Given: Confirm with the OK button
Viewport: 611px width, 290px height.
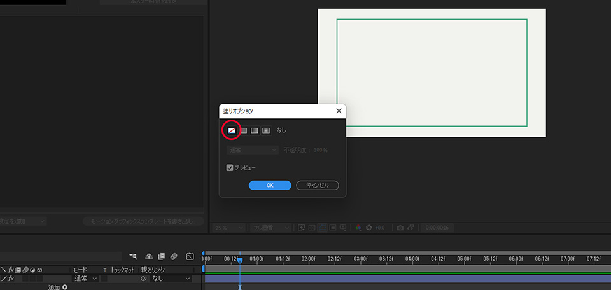Looking at the screenshot, I should tap(270, 185).
